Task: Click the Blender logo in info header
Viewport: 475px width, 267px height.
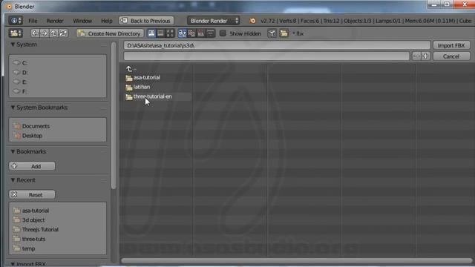Action: click(252, 21)
